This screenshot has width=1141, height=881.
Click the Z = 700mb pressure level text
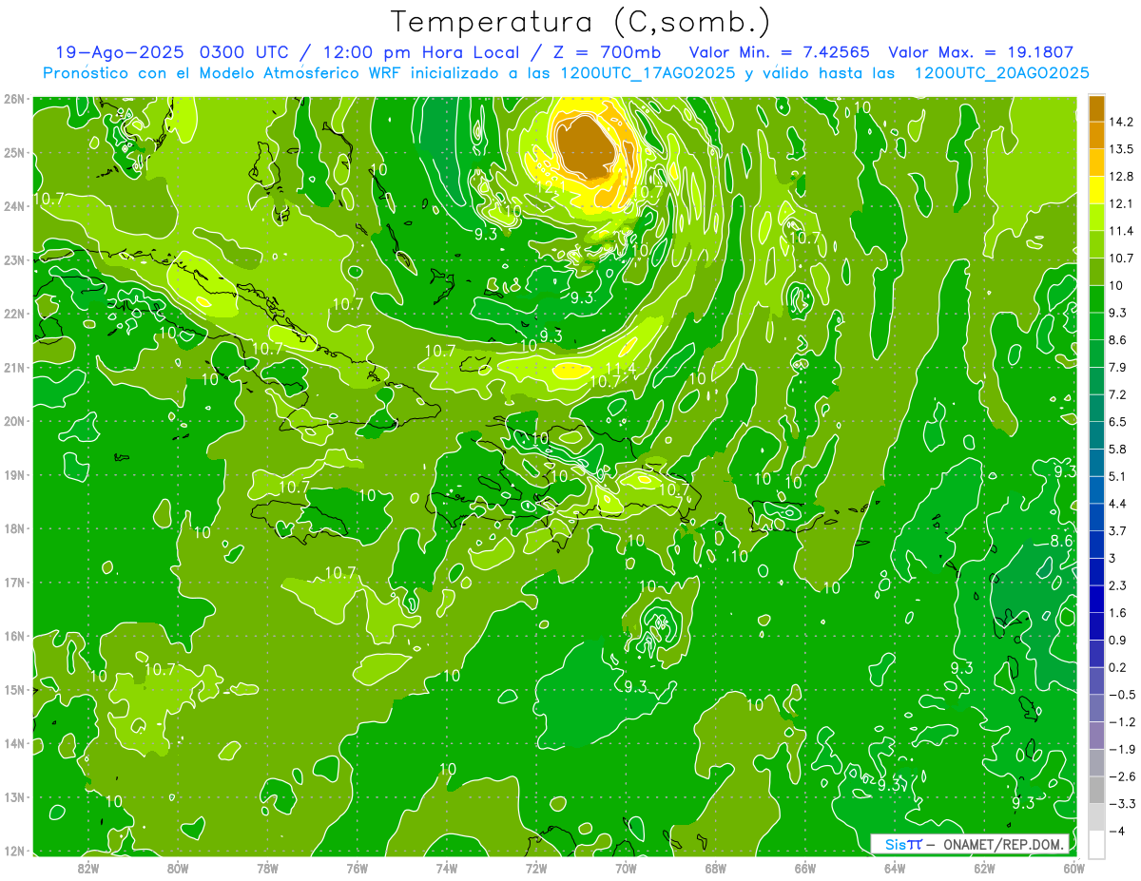pyautogui.click(x=609, y=53)
